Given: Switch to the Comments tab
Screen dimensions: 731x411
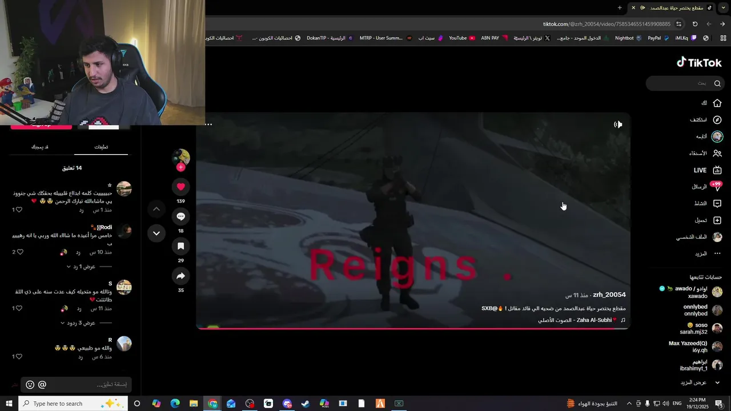Looking at the screenshot, I should [101, 147].
